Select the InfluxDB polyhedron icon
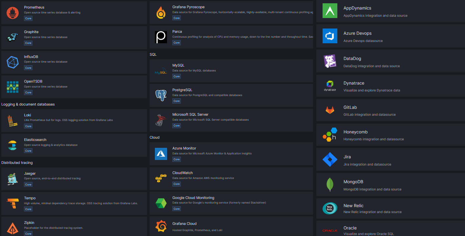The width and height of the screenshot is (465, 236). point(12,62)
